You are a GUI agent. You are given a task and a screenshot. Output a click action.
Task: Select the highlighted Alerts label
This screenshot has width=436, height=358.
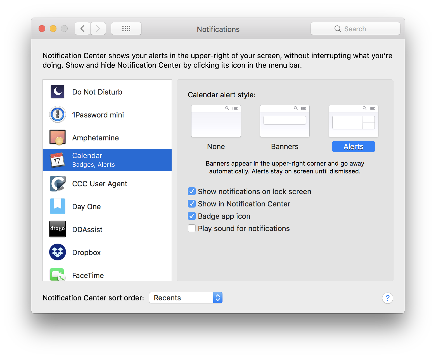(x=354, y=147)
